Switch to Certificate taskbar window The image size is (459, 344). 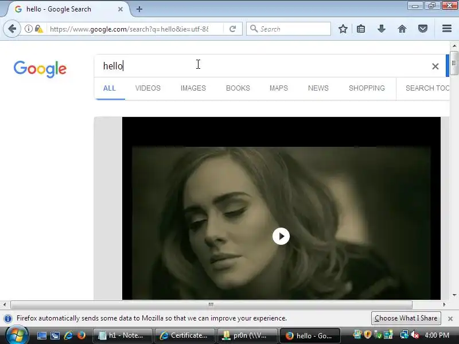pyautogui.click(x=185, y=335)
